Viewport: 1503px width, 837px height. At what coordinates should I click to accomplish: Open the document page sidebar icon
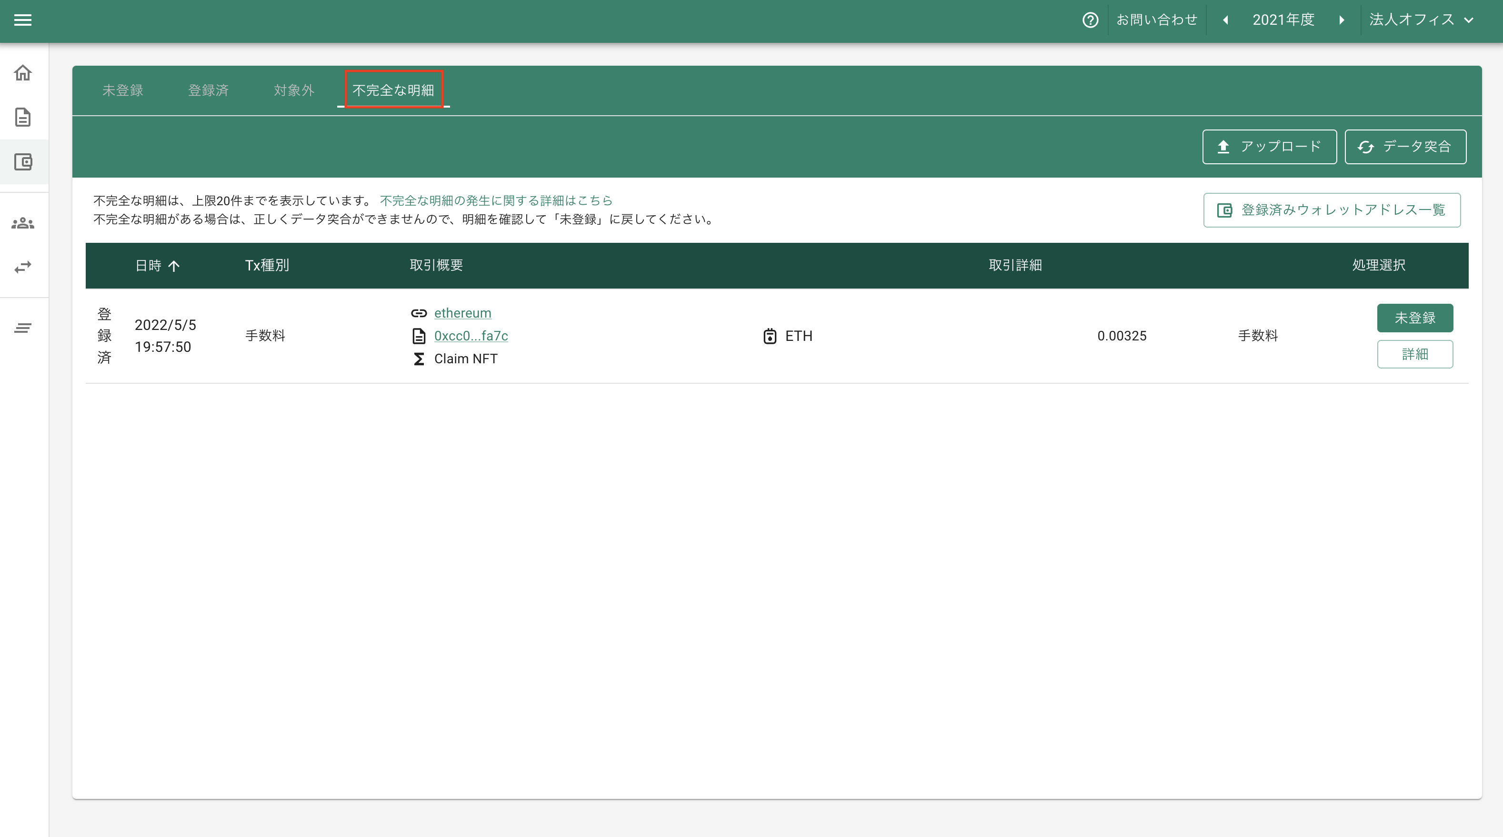(x=23, y=117)
